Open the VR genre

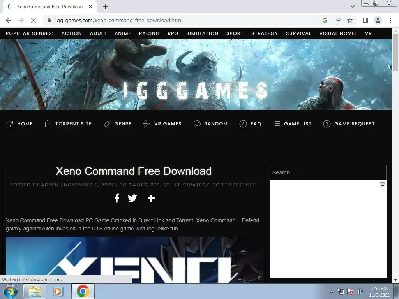click(368, 33)
